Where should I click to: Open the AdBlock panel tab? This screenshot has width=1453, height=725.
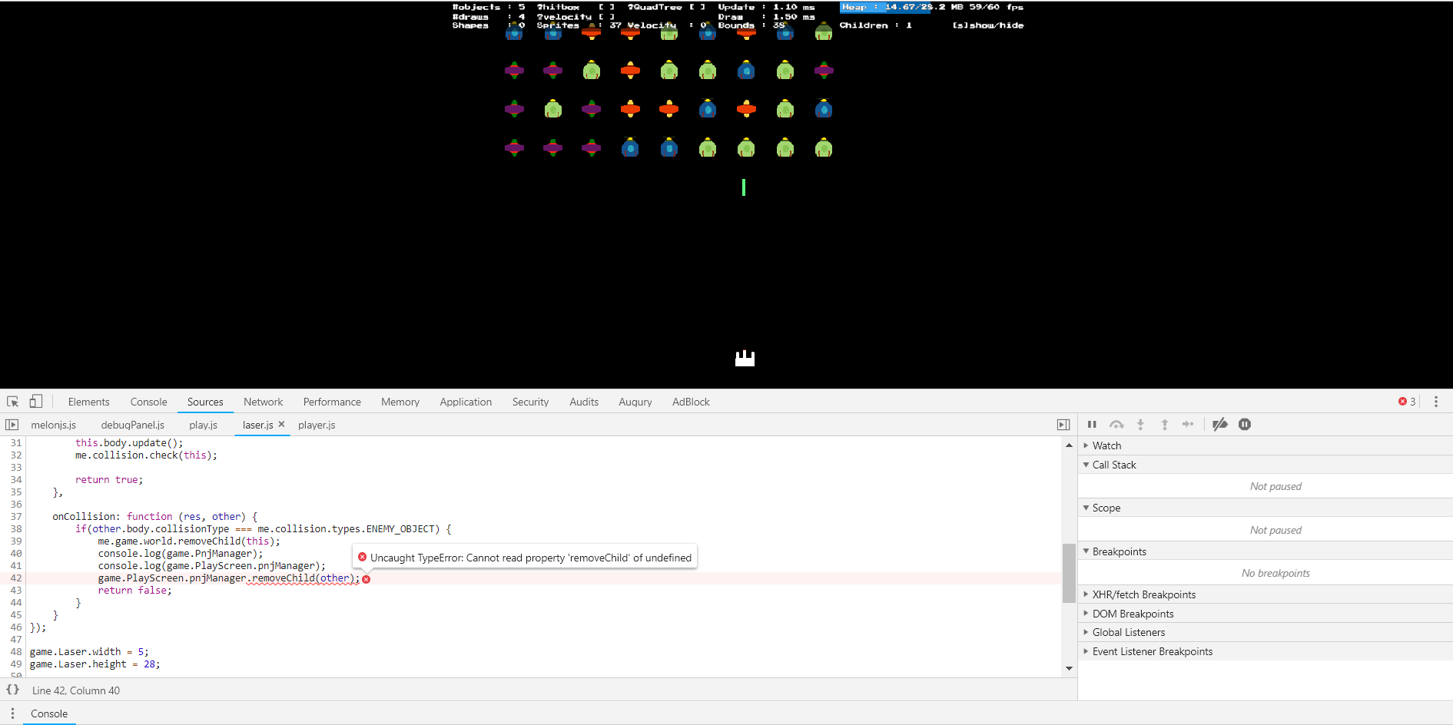click(x=691, y=402)
